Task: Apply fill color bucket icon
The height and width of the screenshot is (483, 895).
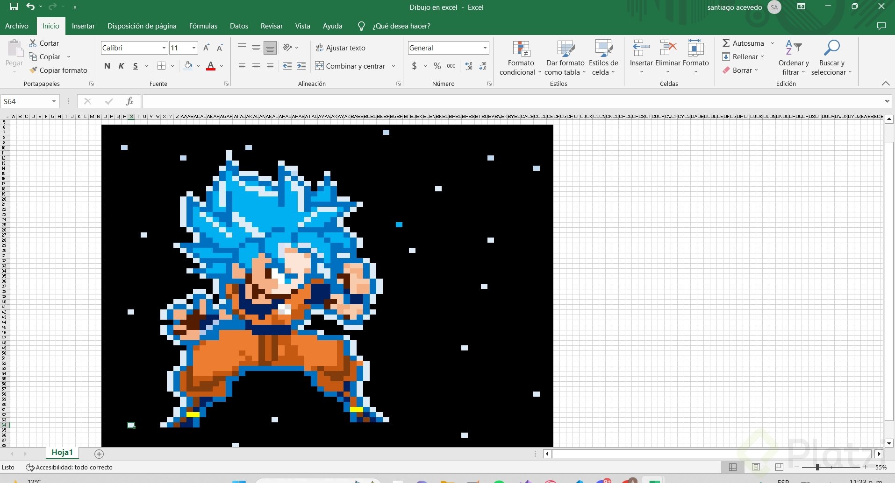Action: [188, 66]
